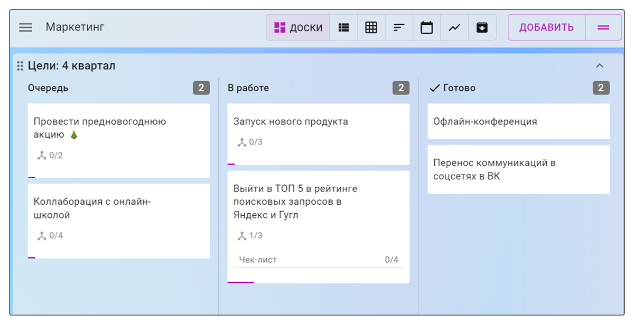Click the В работе column count badge
Screen dimensions: 634x326
[x=401, y=88]
